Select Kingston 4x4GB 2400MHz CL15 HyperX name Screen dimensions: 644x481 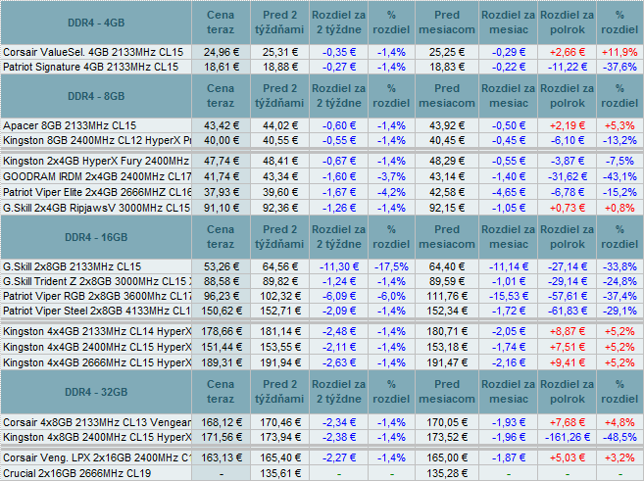(x=97, y=347)
